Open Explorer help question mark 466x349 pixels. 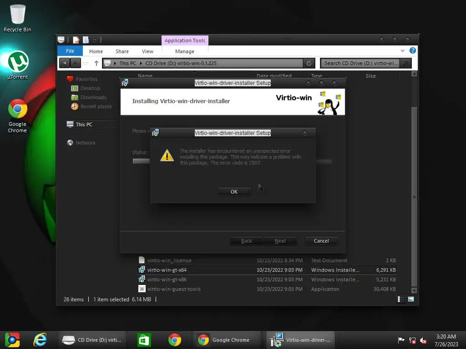(412, 50)
